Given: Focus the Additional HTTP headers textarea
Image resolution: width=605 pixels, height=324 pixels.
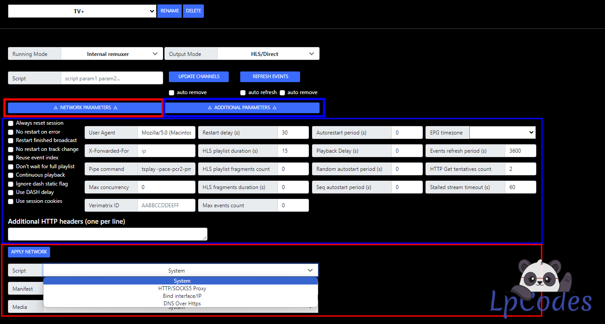Looking at the screenshot, I should tap(107, 234).
